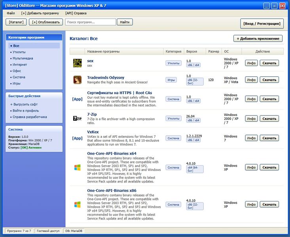
Task: Click the One-Core-API-Binaries x86 Windows logo icon
Action: coord(77,205)
